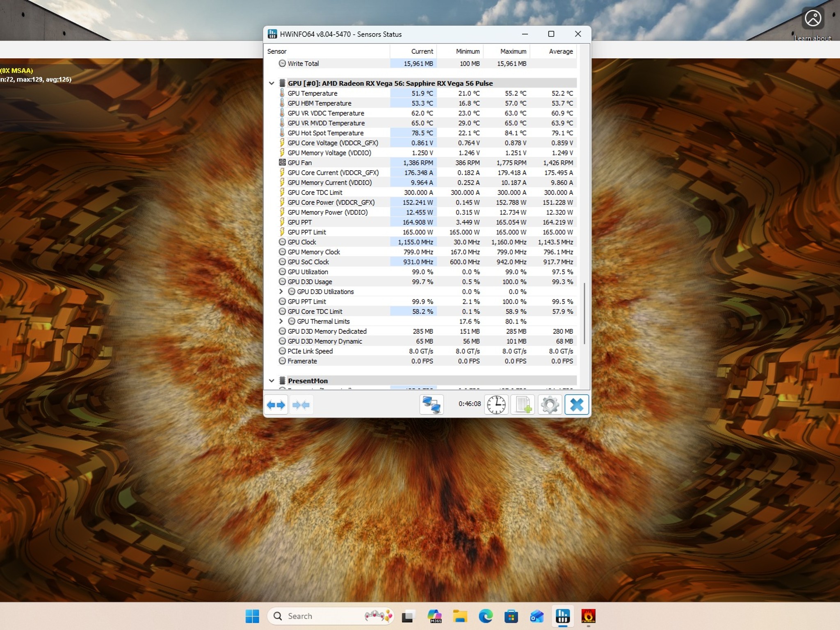
Task: Collapse the PresentMon sensor group
Action: [x=272, y=381]
